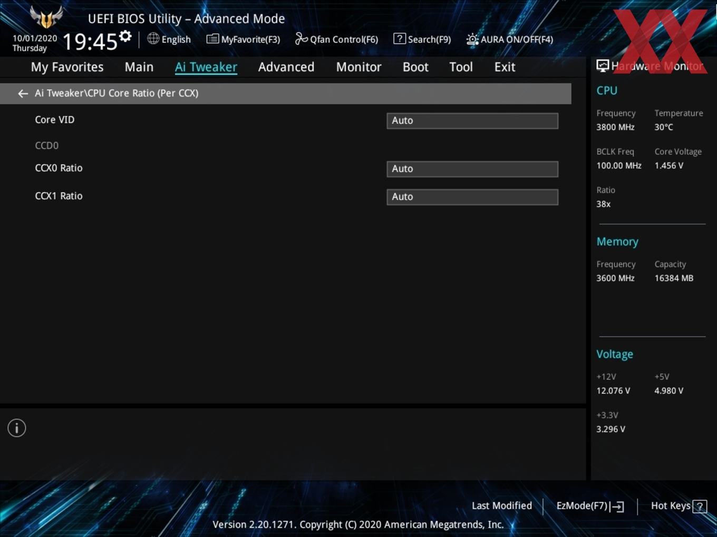Click the CCX1 Ratio label
Viewport: 717px width, 537px height.
pos(59,196)
